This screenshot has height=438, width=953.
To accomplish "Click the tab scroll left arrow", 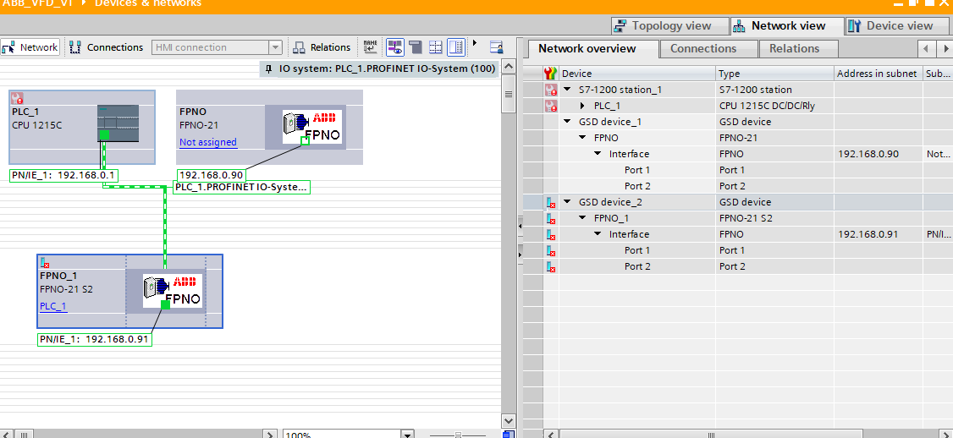I will point(926,48).
